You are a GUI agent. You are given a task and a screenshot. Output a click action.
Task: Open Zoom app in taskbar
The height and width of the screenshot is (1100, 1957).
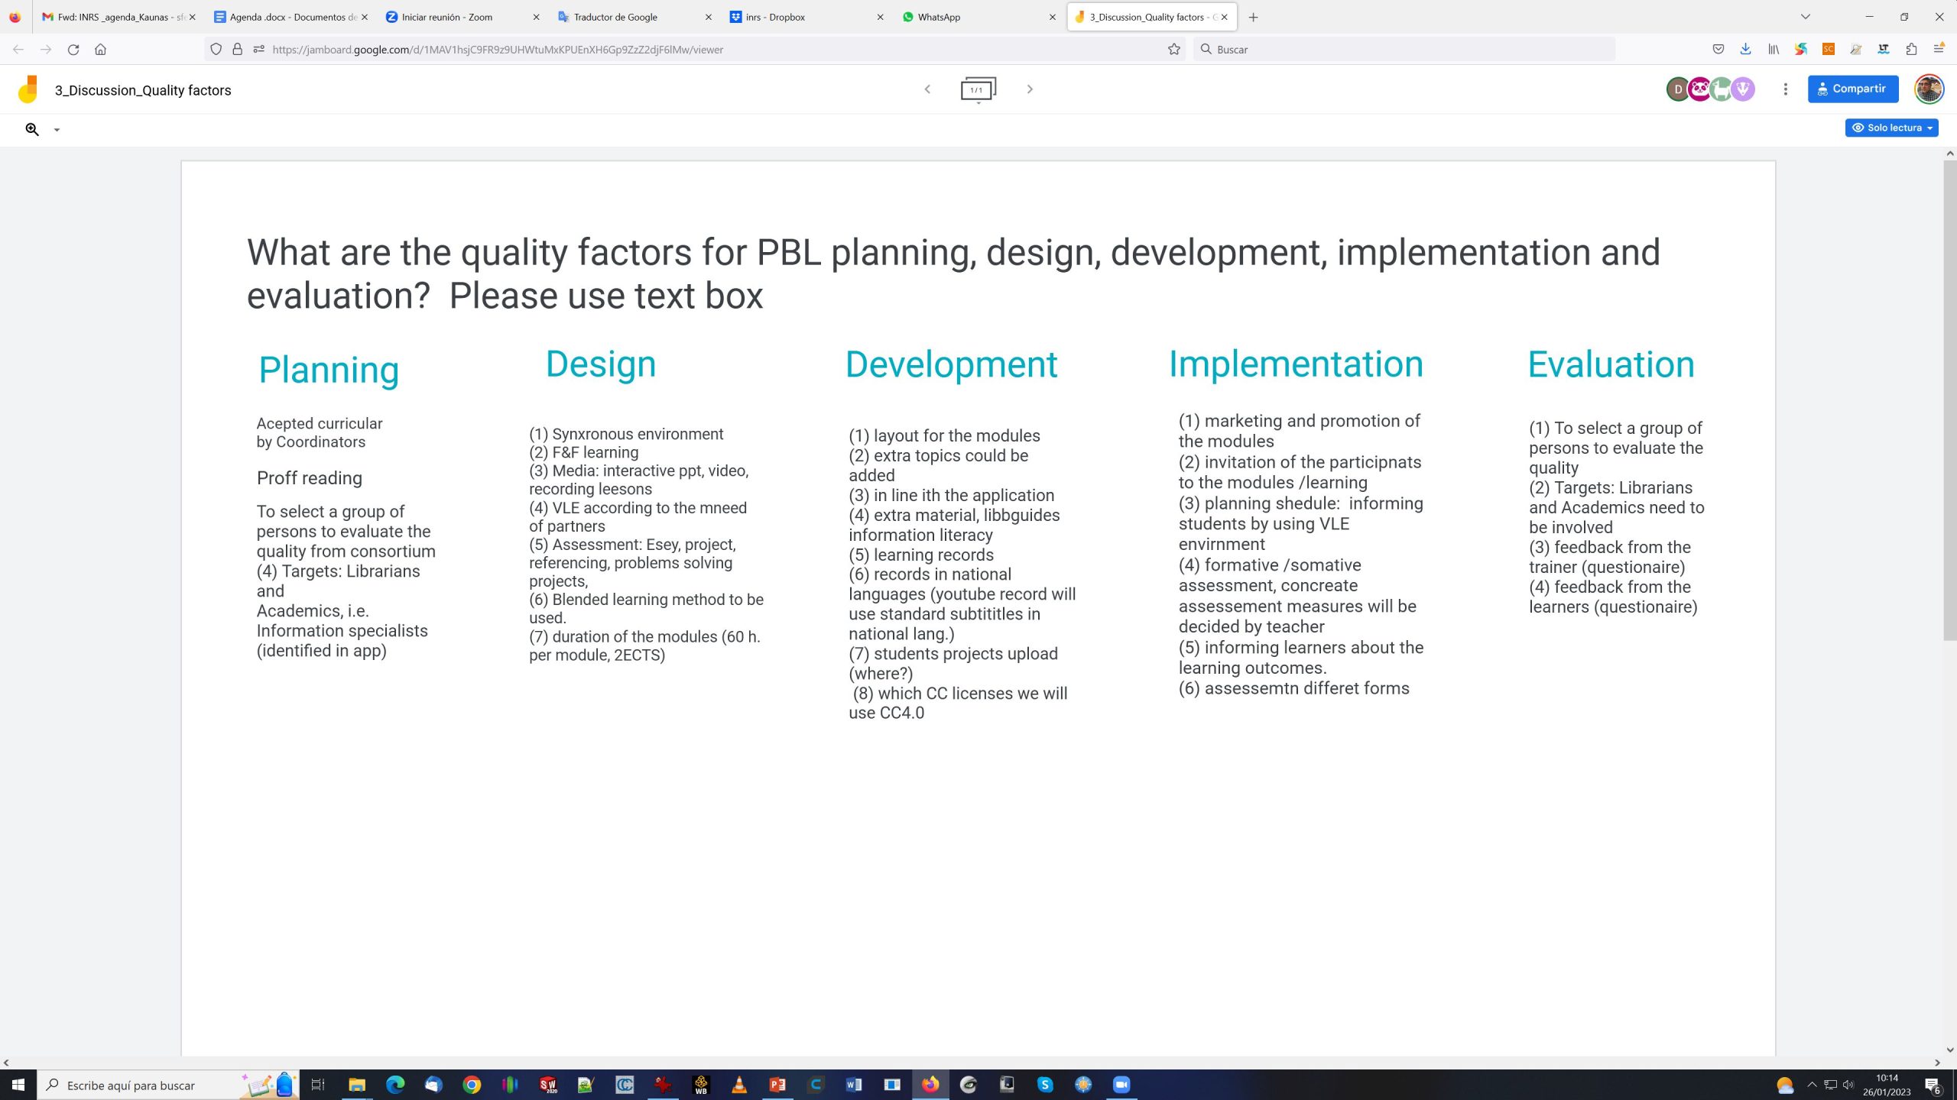[x=1121, y=1085]
